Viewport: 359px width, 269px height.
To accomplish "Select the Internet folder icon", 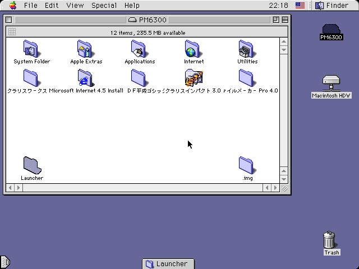I will [193, 49].
